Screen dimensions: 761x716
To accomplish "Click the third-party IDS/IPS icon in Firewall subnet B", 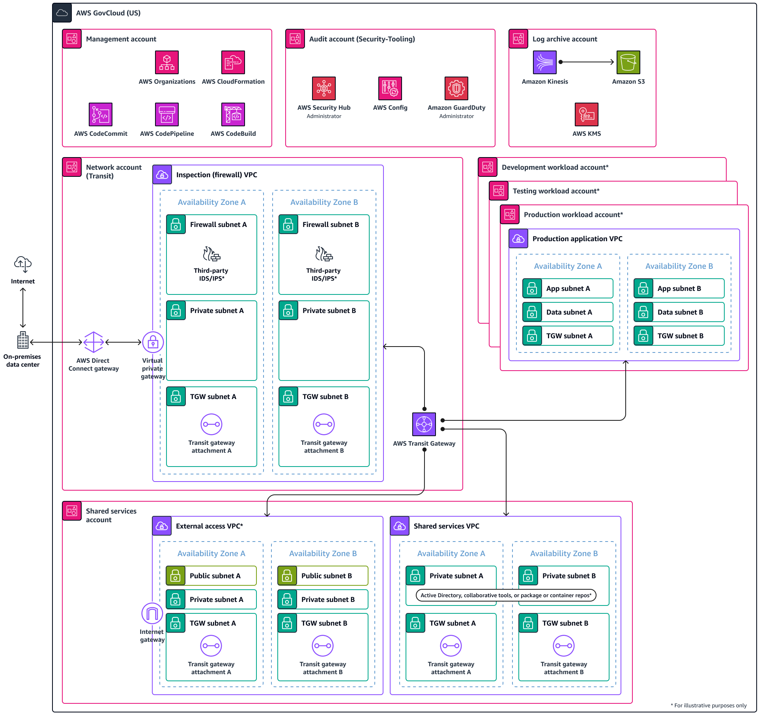I will click(x=324, y=255).
